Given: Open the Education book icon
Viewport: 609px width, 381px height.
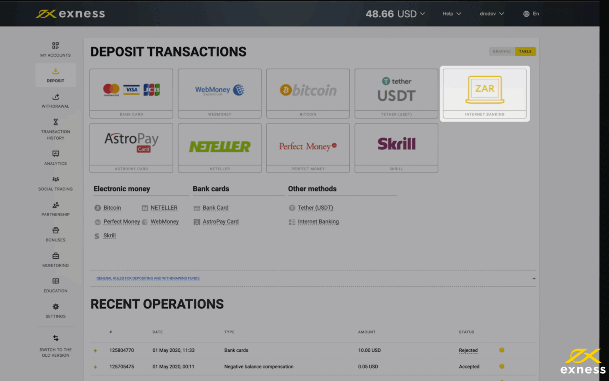Looking at the screenshot, I should [x=56, y=281].
